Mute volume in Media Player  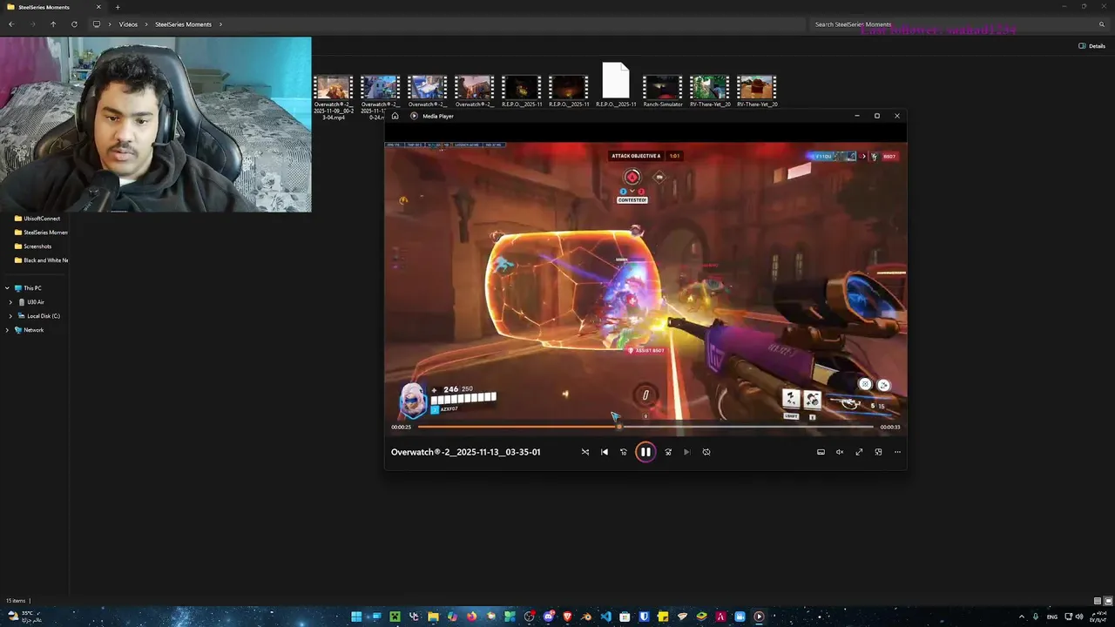click(x=840, y=452)
